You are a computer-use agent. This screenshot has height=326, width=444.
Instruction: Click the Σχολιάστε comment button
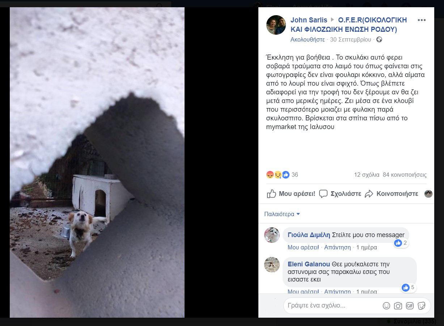click(340, 194)
